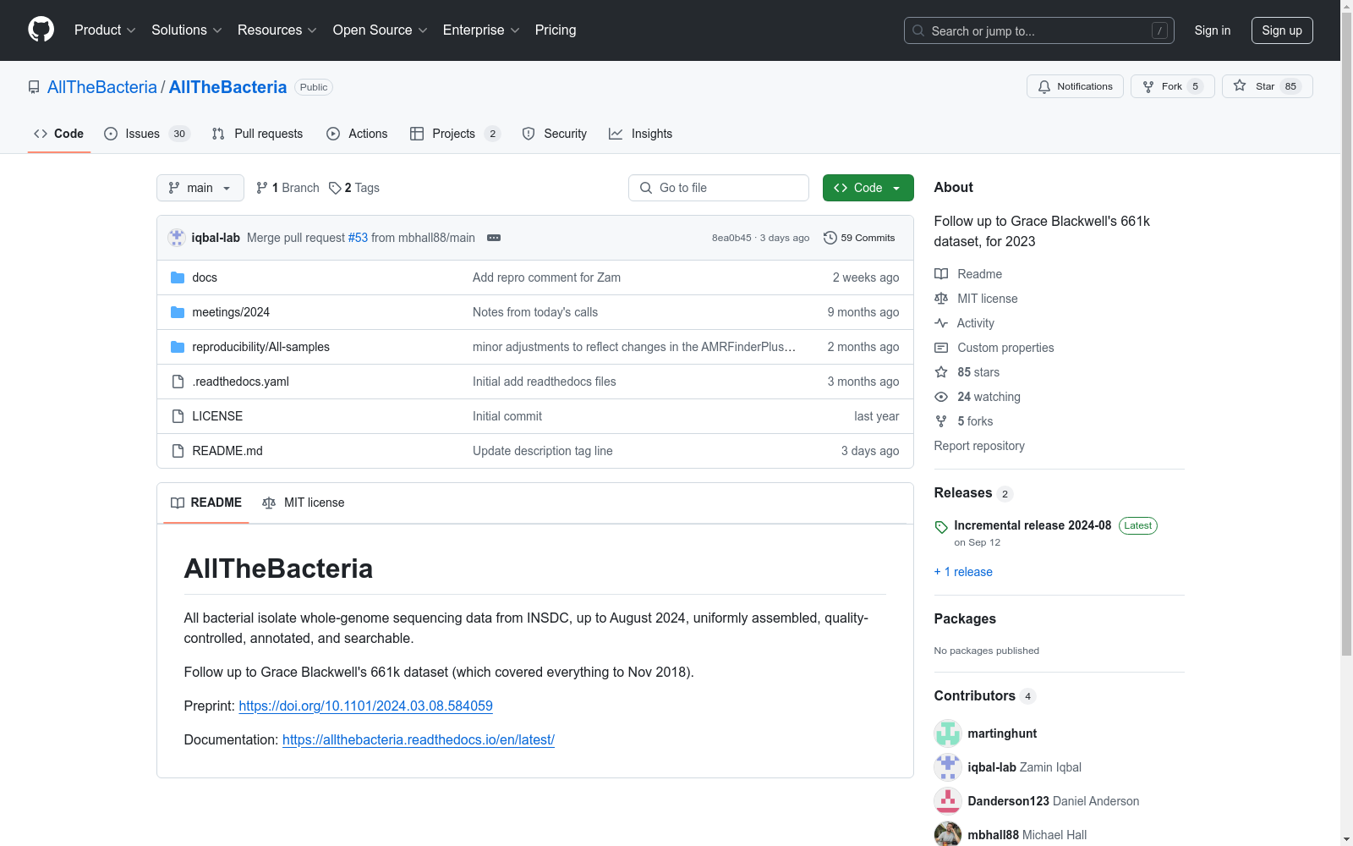Expand the Resources dropdown
1353x846 pixels.
pyautogui.click(x=277, y=30)
